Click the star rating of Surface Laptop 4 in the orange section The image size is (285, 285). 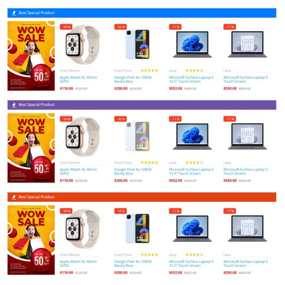click(194, 255)
